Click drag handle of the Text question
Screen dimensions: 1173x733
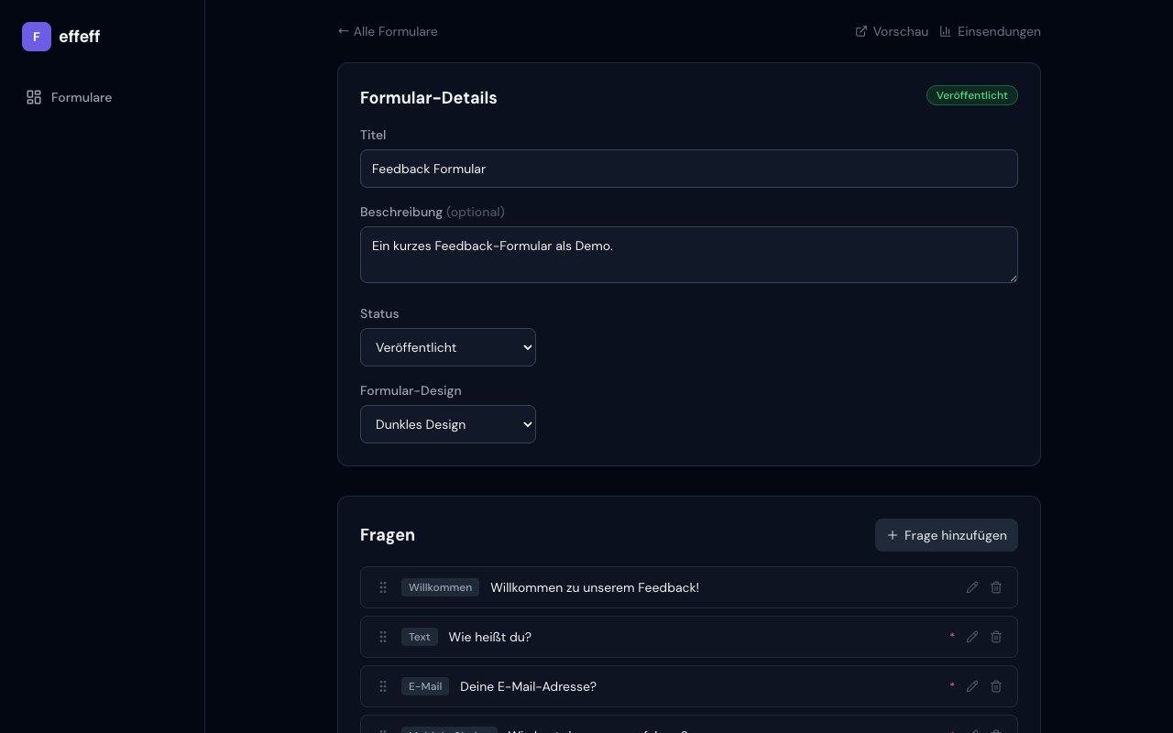[x=383, y=637]
